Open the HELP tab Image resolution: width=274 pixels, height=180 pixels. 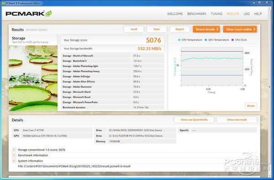pos(258,14)
